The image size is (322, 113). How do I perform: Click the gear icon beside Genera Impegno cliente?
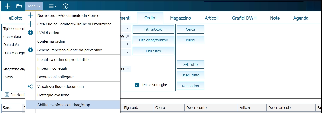pos(30,50)
